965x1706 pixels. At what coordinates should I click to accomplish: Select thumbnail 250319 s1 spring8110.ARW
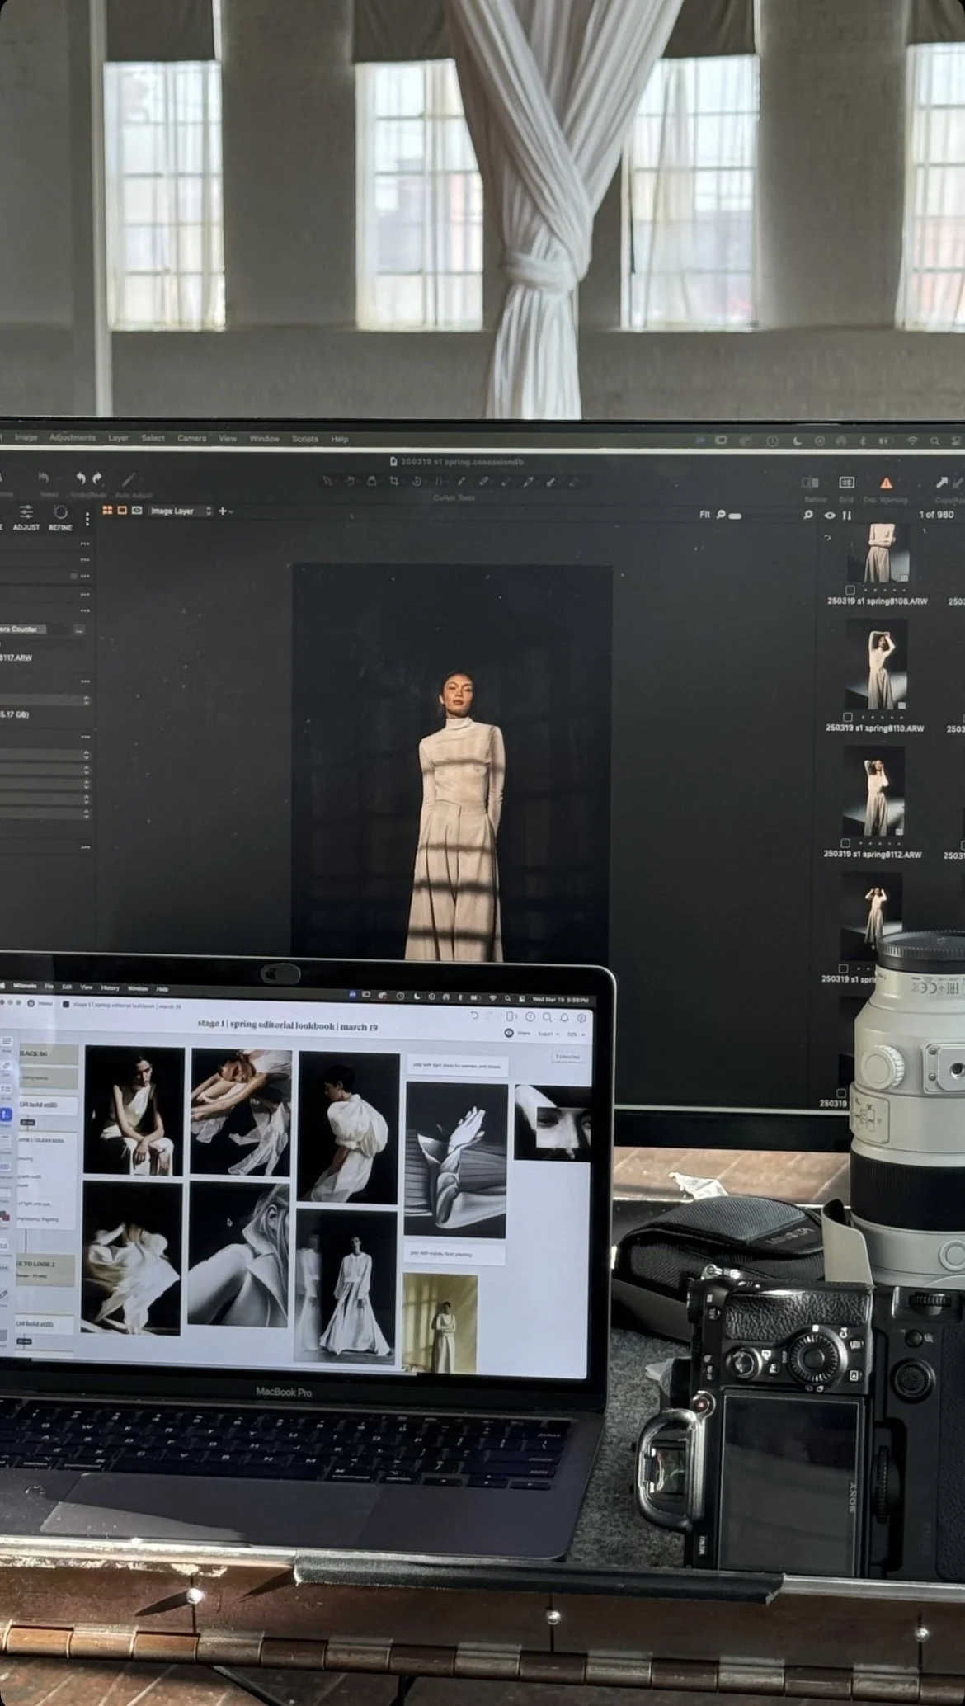877,664
